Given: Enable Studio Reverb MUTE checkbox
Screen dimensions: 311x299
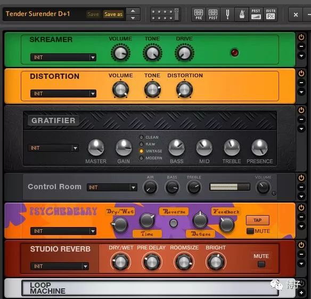Looking at the screenshot, I should [x=261, y=264].
